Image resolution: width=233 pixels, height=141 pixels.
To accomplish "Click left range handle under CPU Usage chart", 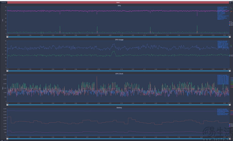I will tap(7, 71).
